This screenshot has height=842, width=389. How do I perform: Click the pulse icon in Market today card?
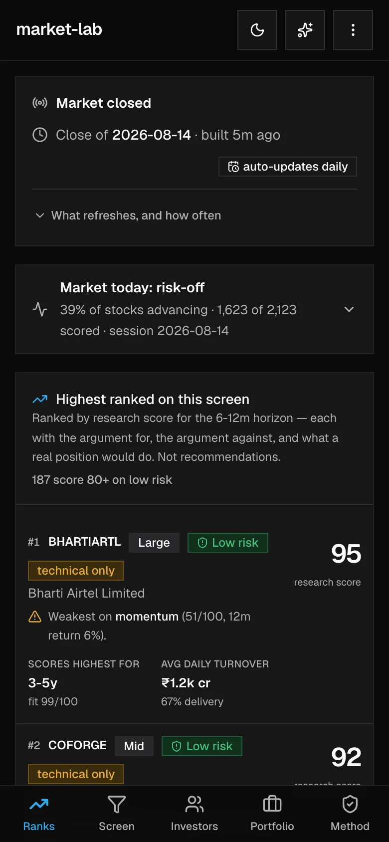40,309
